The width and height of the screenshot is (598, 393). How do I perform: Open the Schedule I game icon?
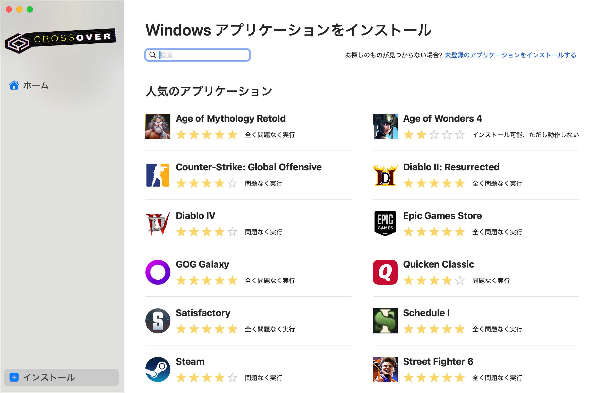[385, 321]
